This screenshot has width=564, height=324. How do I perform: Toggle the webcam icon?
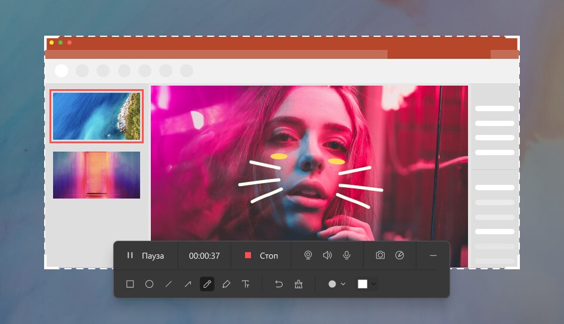click(x=308, y=255)
